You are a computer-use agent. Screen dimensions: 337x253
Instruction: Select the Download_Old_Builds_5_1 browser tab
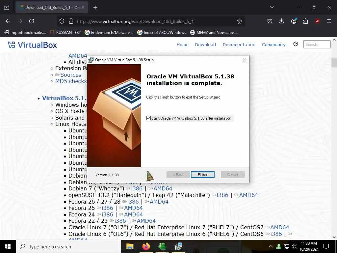52,7
